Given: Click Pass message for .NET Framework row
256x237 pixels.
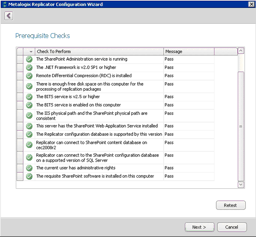Looking at the screenshot, I should (169, 67).
